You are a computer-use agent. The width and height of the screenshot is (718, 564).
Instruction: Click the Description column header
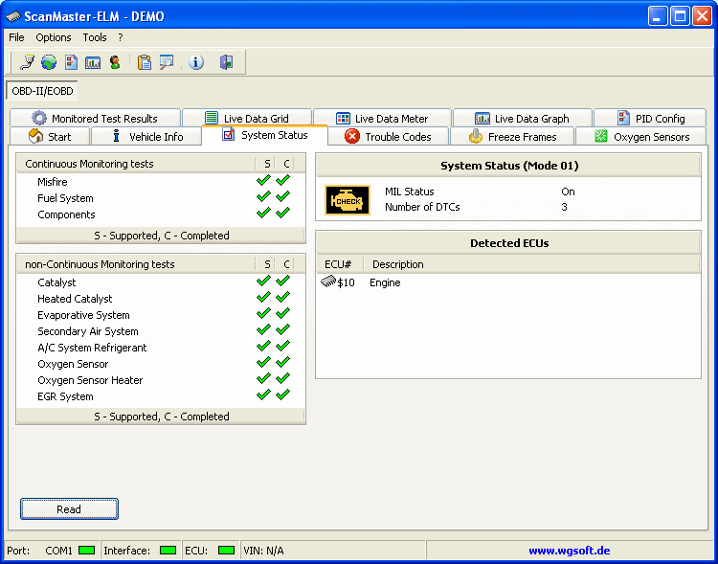[531, 264]
